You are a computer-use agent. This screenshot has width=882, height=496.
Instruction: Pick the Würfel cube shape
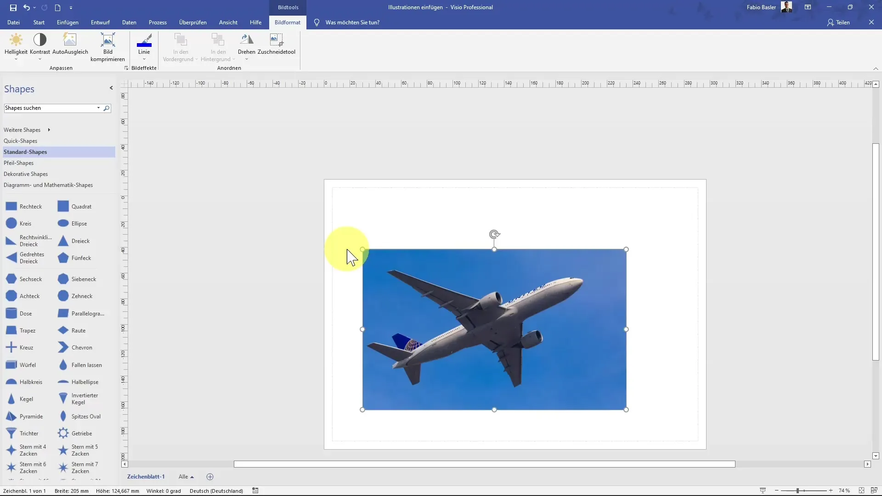click(21, 365)
